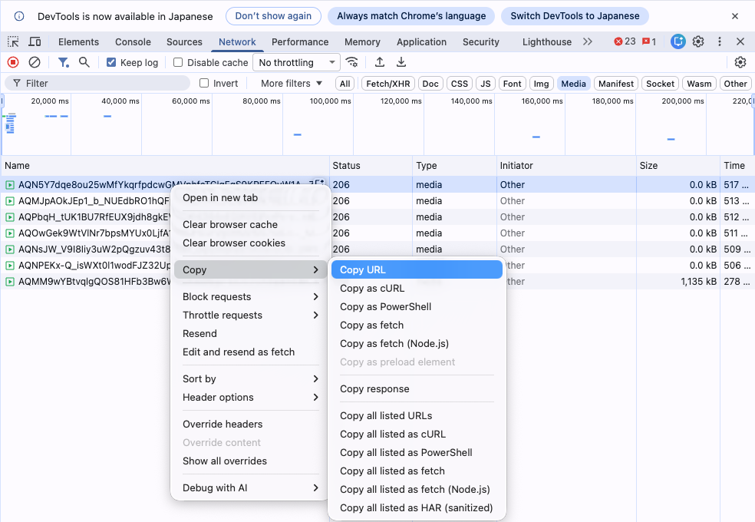Open the network search magnifier

[x=84, y=62]
